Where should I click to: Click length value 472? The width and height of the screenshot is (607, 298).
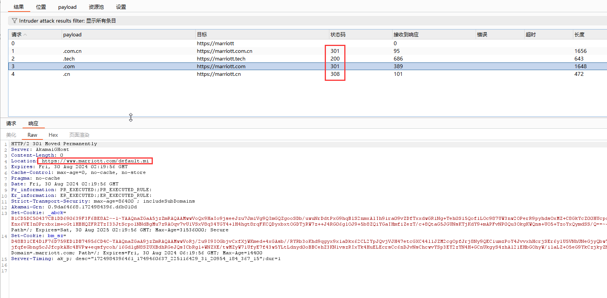tap(579, 74)
